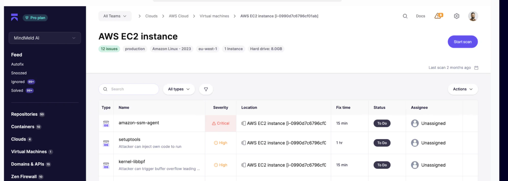This screenshot has height=181, width=508.
Task: Select Autofix under Feed
Action: 17,64
